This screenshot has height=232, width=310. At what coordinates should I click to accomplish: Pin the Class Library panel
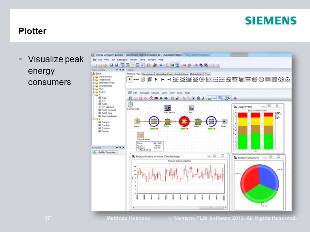click(120, 70)
